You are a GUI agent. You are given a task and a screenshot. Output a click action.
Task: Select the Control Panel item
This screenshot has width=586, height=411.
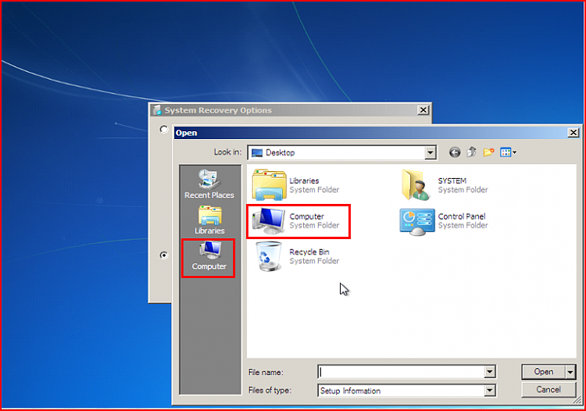coord(444,221)
